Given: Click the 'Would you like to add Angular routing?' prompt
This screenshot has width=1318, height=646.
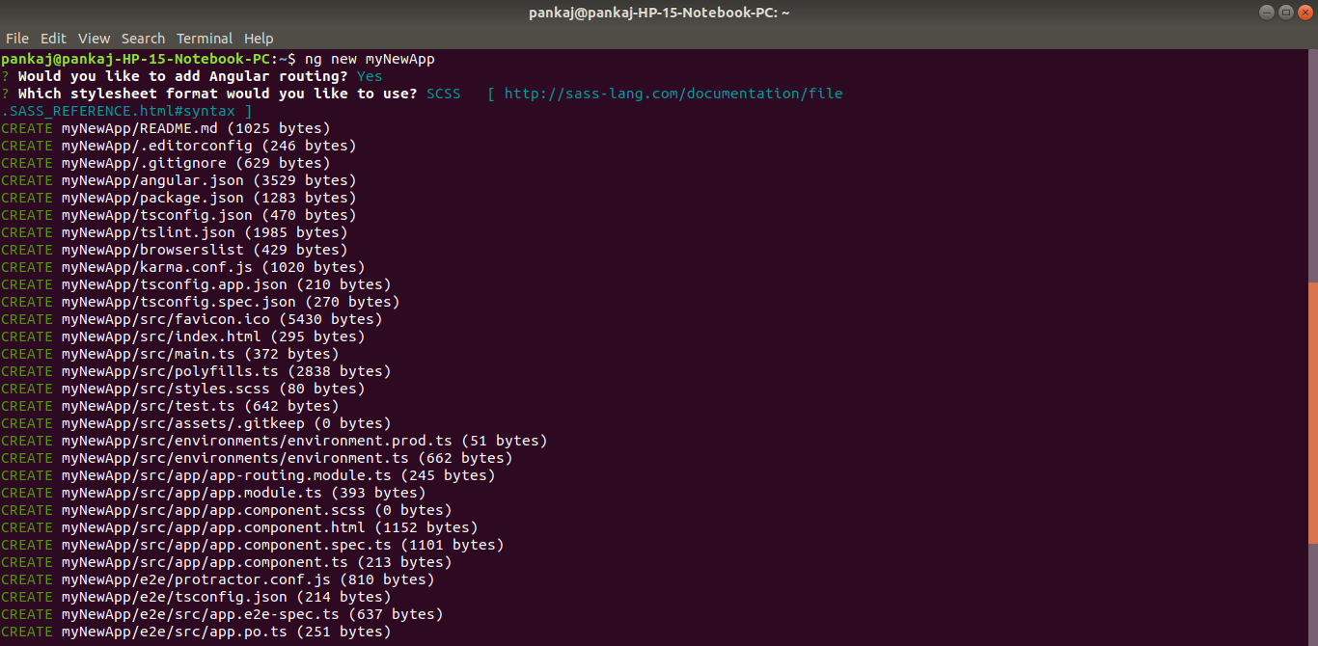Looking at the screenshot, I should [x=183, y=76].
